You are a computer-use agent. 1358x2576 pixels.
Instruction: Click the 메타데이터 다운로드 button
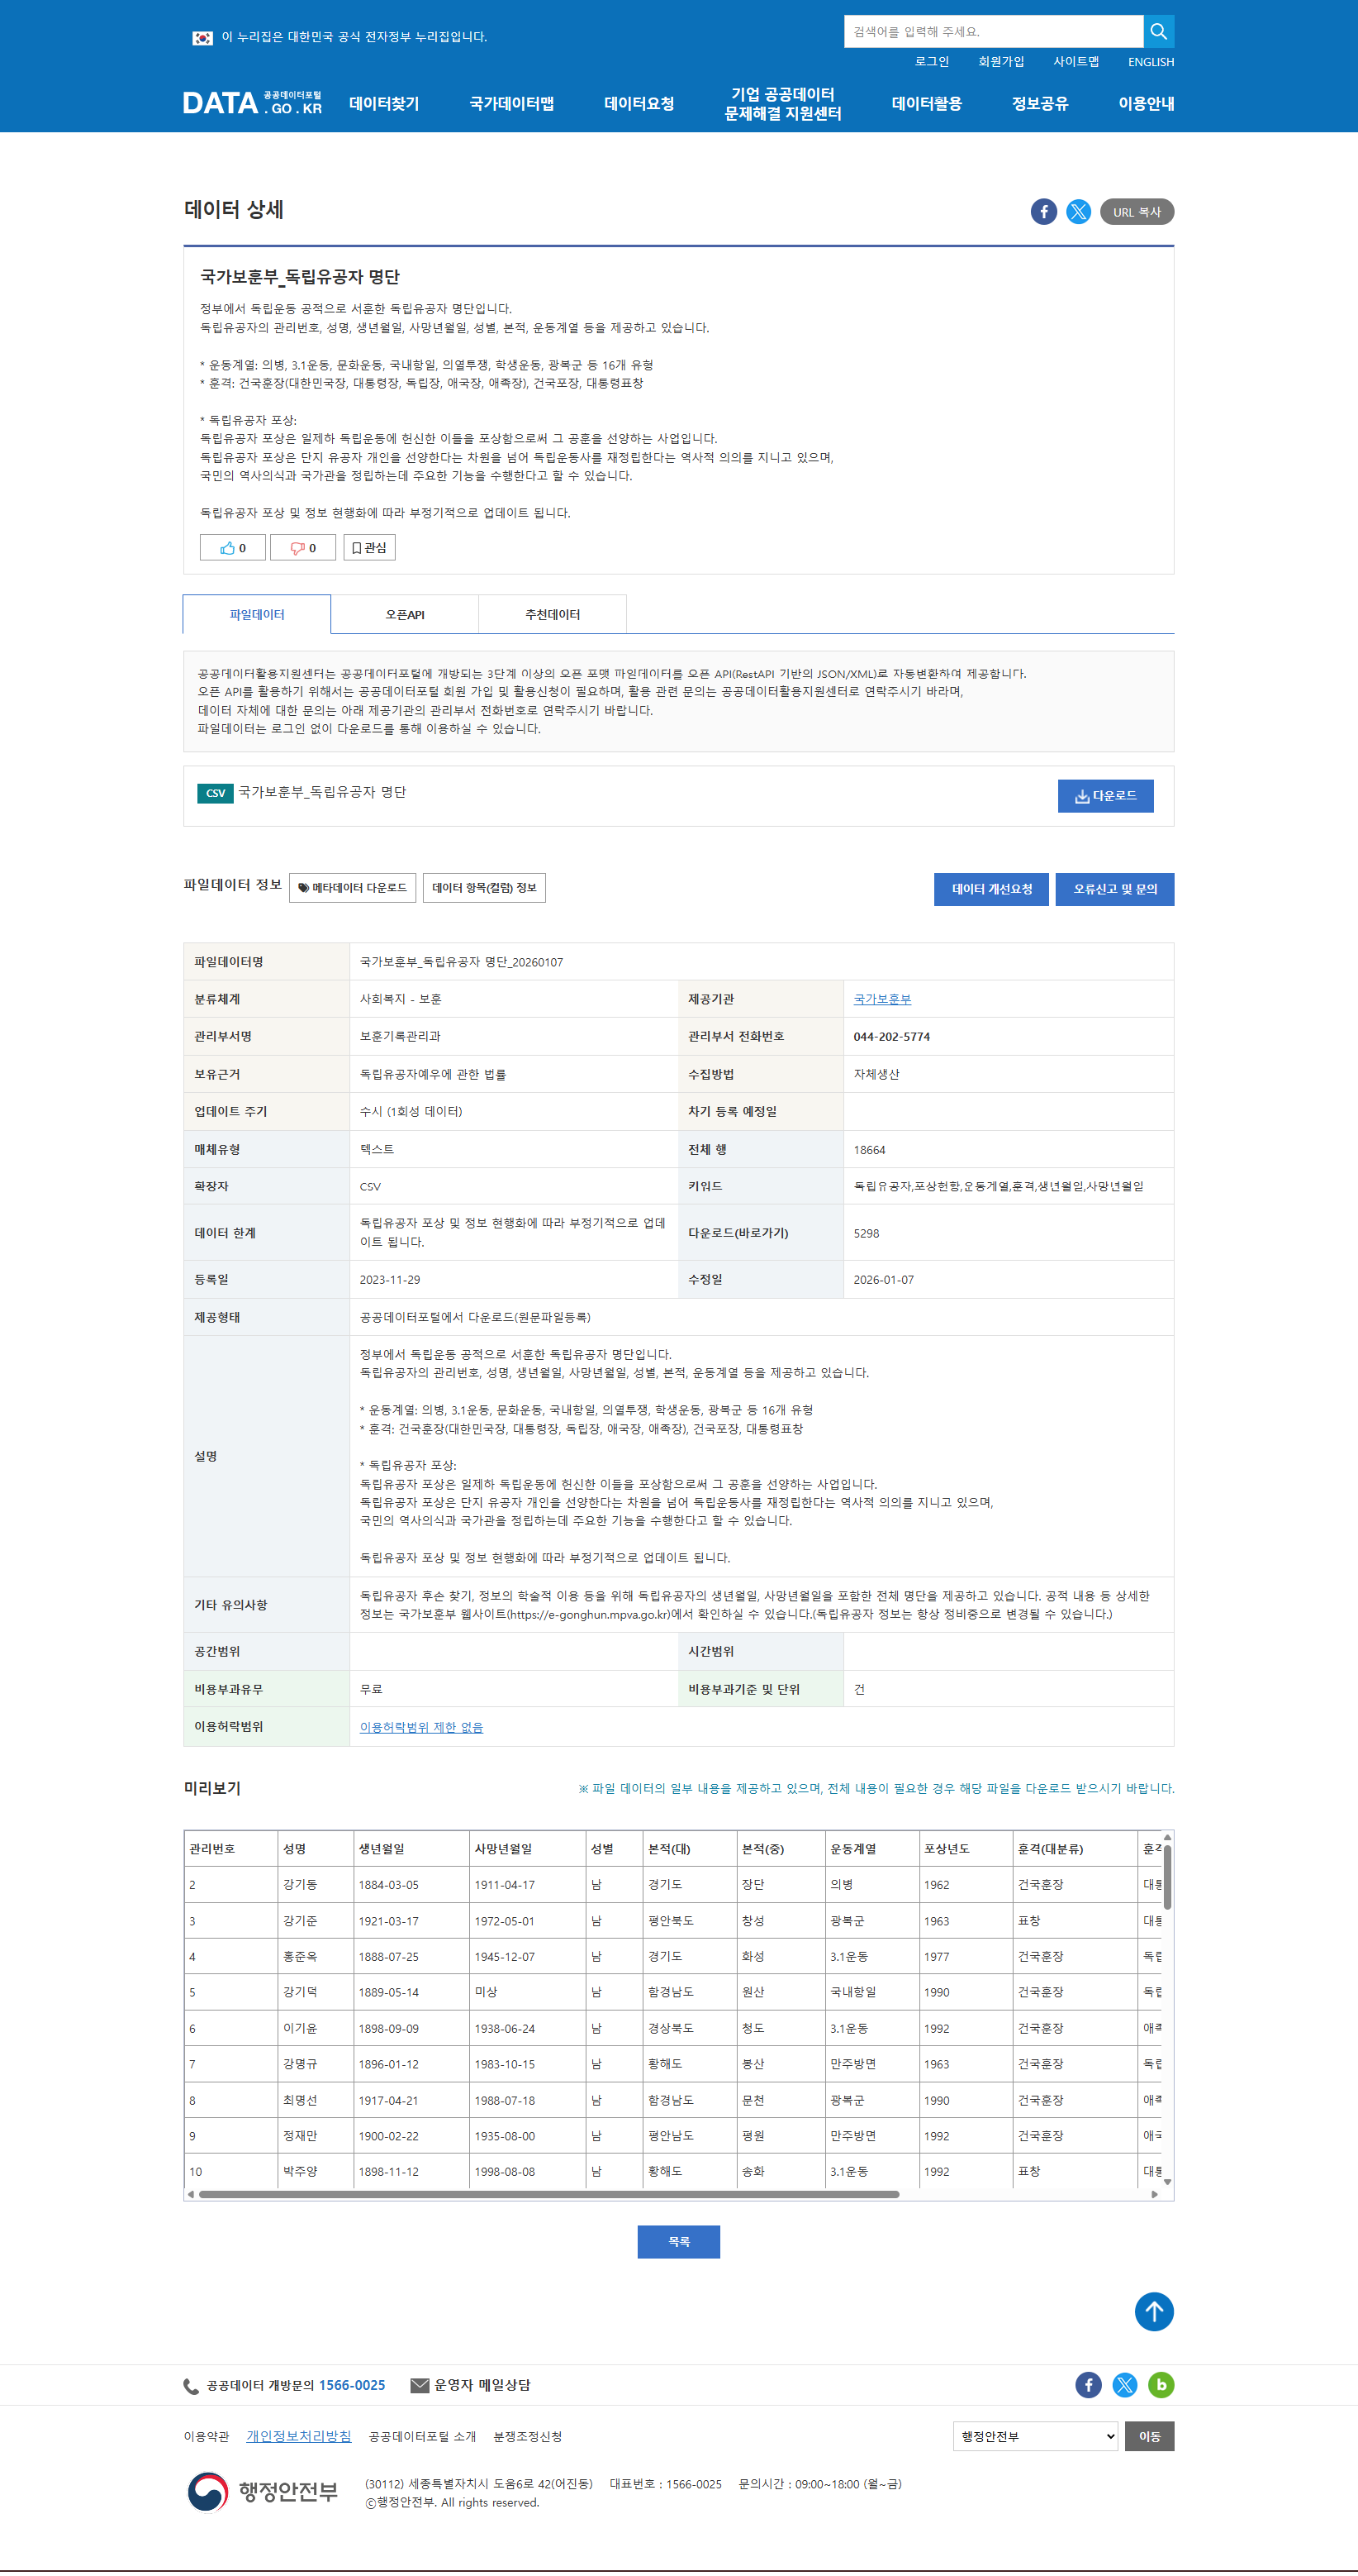coord(353,888)
